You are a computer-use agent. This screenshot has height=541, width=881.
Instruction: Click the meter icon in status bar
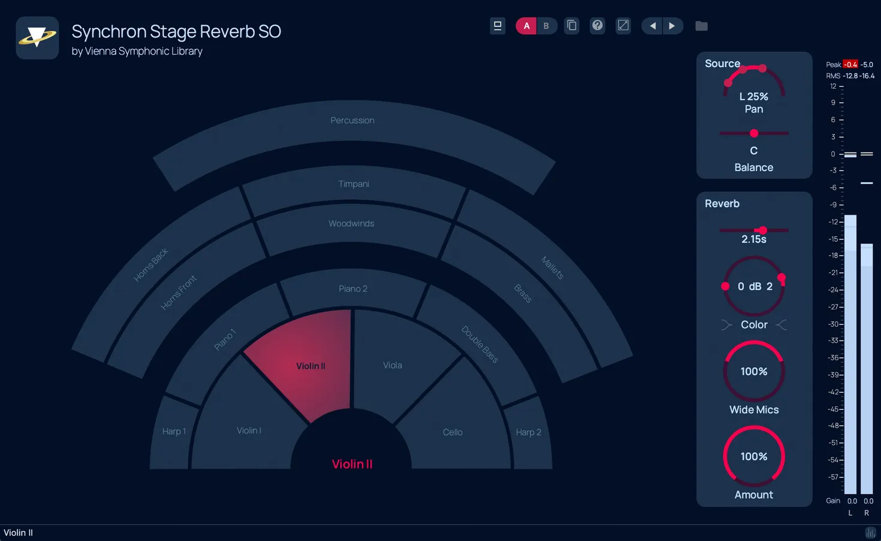[871, 533]
